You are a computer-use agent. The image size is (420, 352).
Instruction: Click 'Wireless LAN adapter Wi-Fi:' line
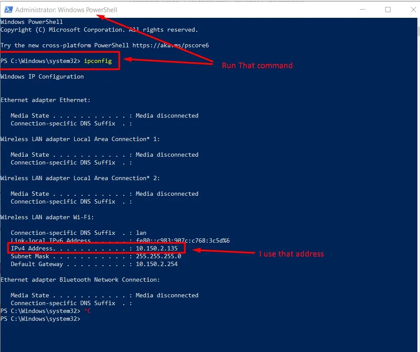pyautogui.click(x=47, y=217)
